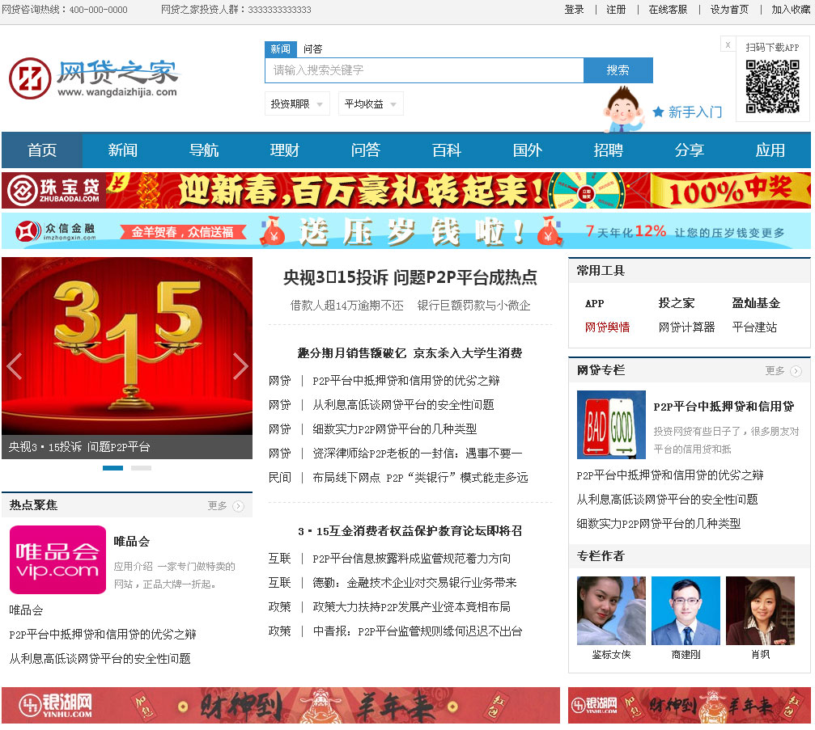815x730 pixels.
Task: Open P2P平台信息披露料成监管规范着力方向
Action: point(412,559)
